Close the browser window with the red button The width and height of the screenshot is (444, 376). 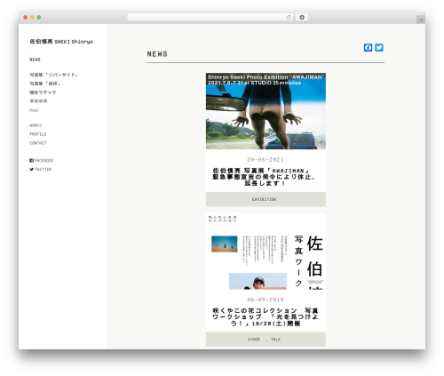pos(26,18)
